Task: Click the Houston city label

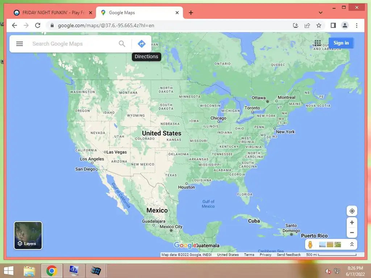Action: pyautogui.click(x=187, y=187)
